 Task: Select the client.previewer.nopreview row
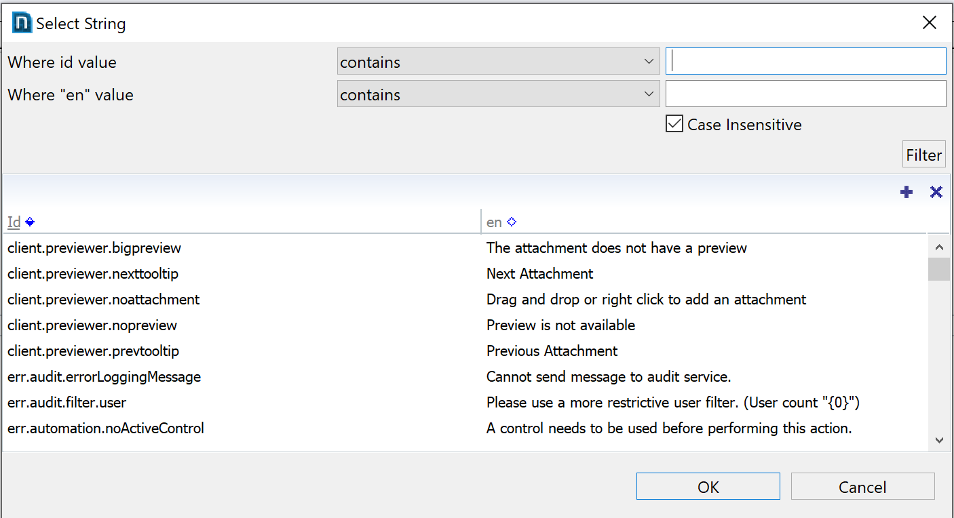point(92,325)
